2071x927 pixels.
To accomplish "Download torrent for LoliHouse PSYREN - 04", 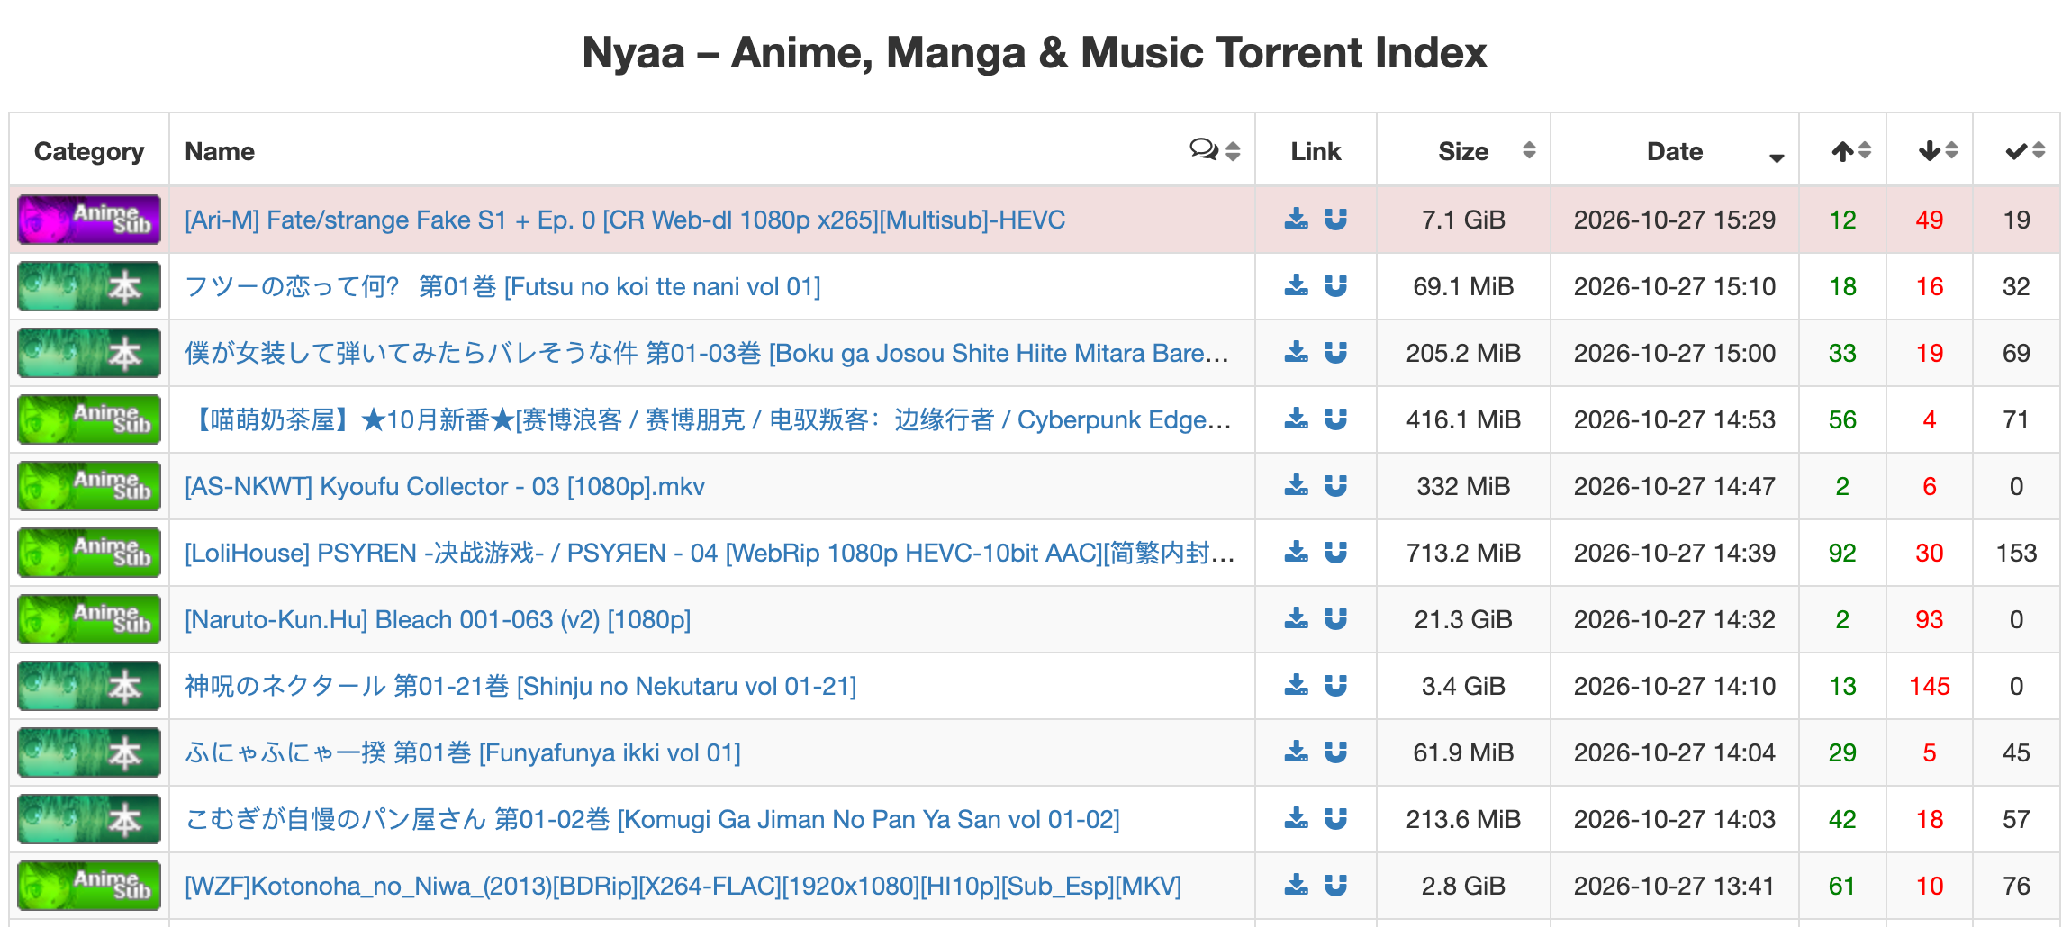I will point(1296,553).
